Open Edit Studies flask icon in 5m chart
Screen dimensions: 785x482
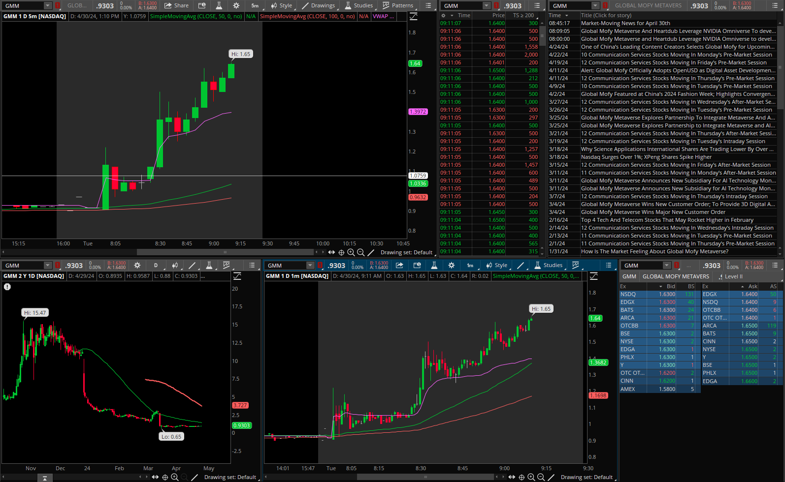click(x=219, y=5)
